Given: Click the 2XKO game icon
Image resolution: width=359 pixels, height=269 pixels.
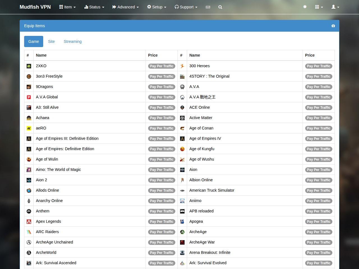Looking at the screenshot, I should point(29,66).
